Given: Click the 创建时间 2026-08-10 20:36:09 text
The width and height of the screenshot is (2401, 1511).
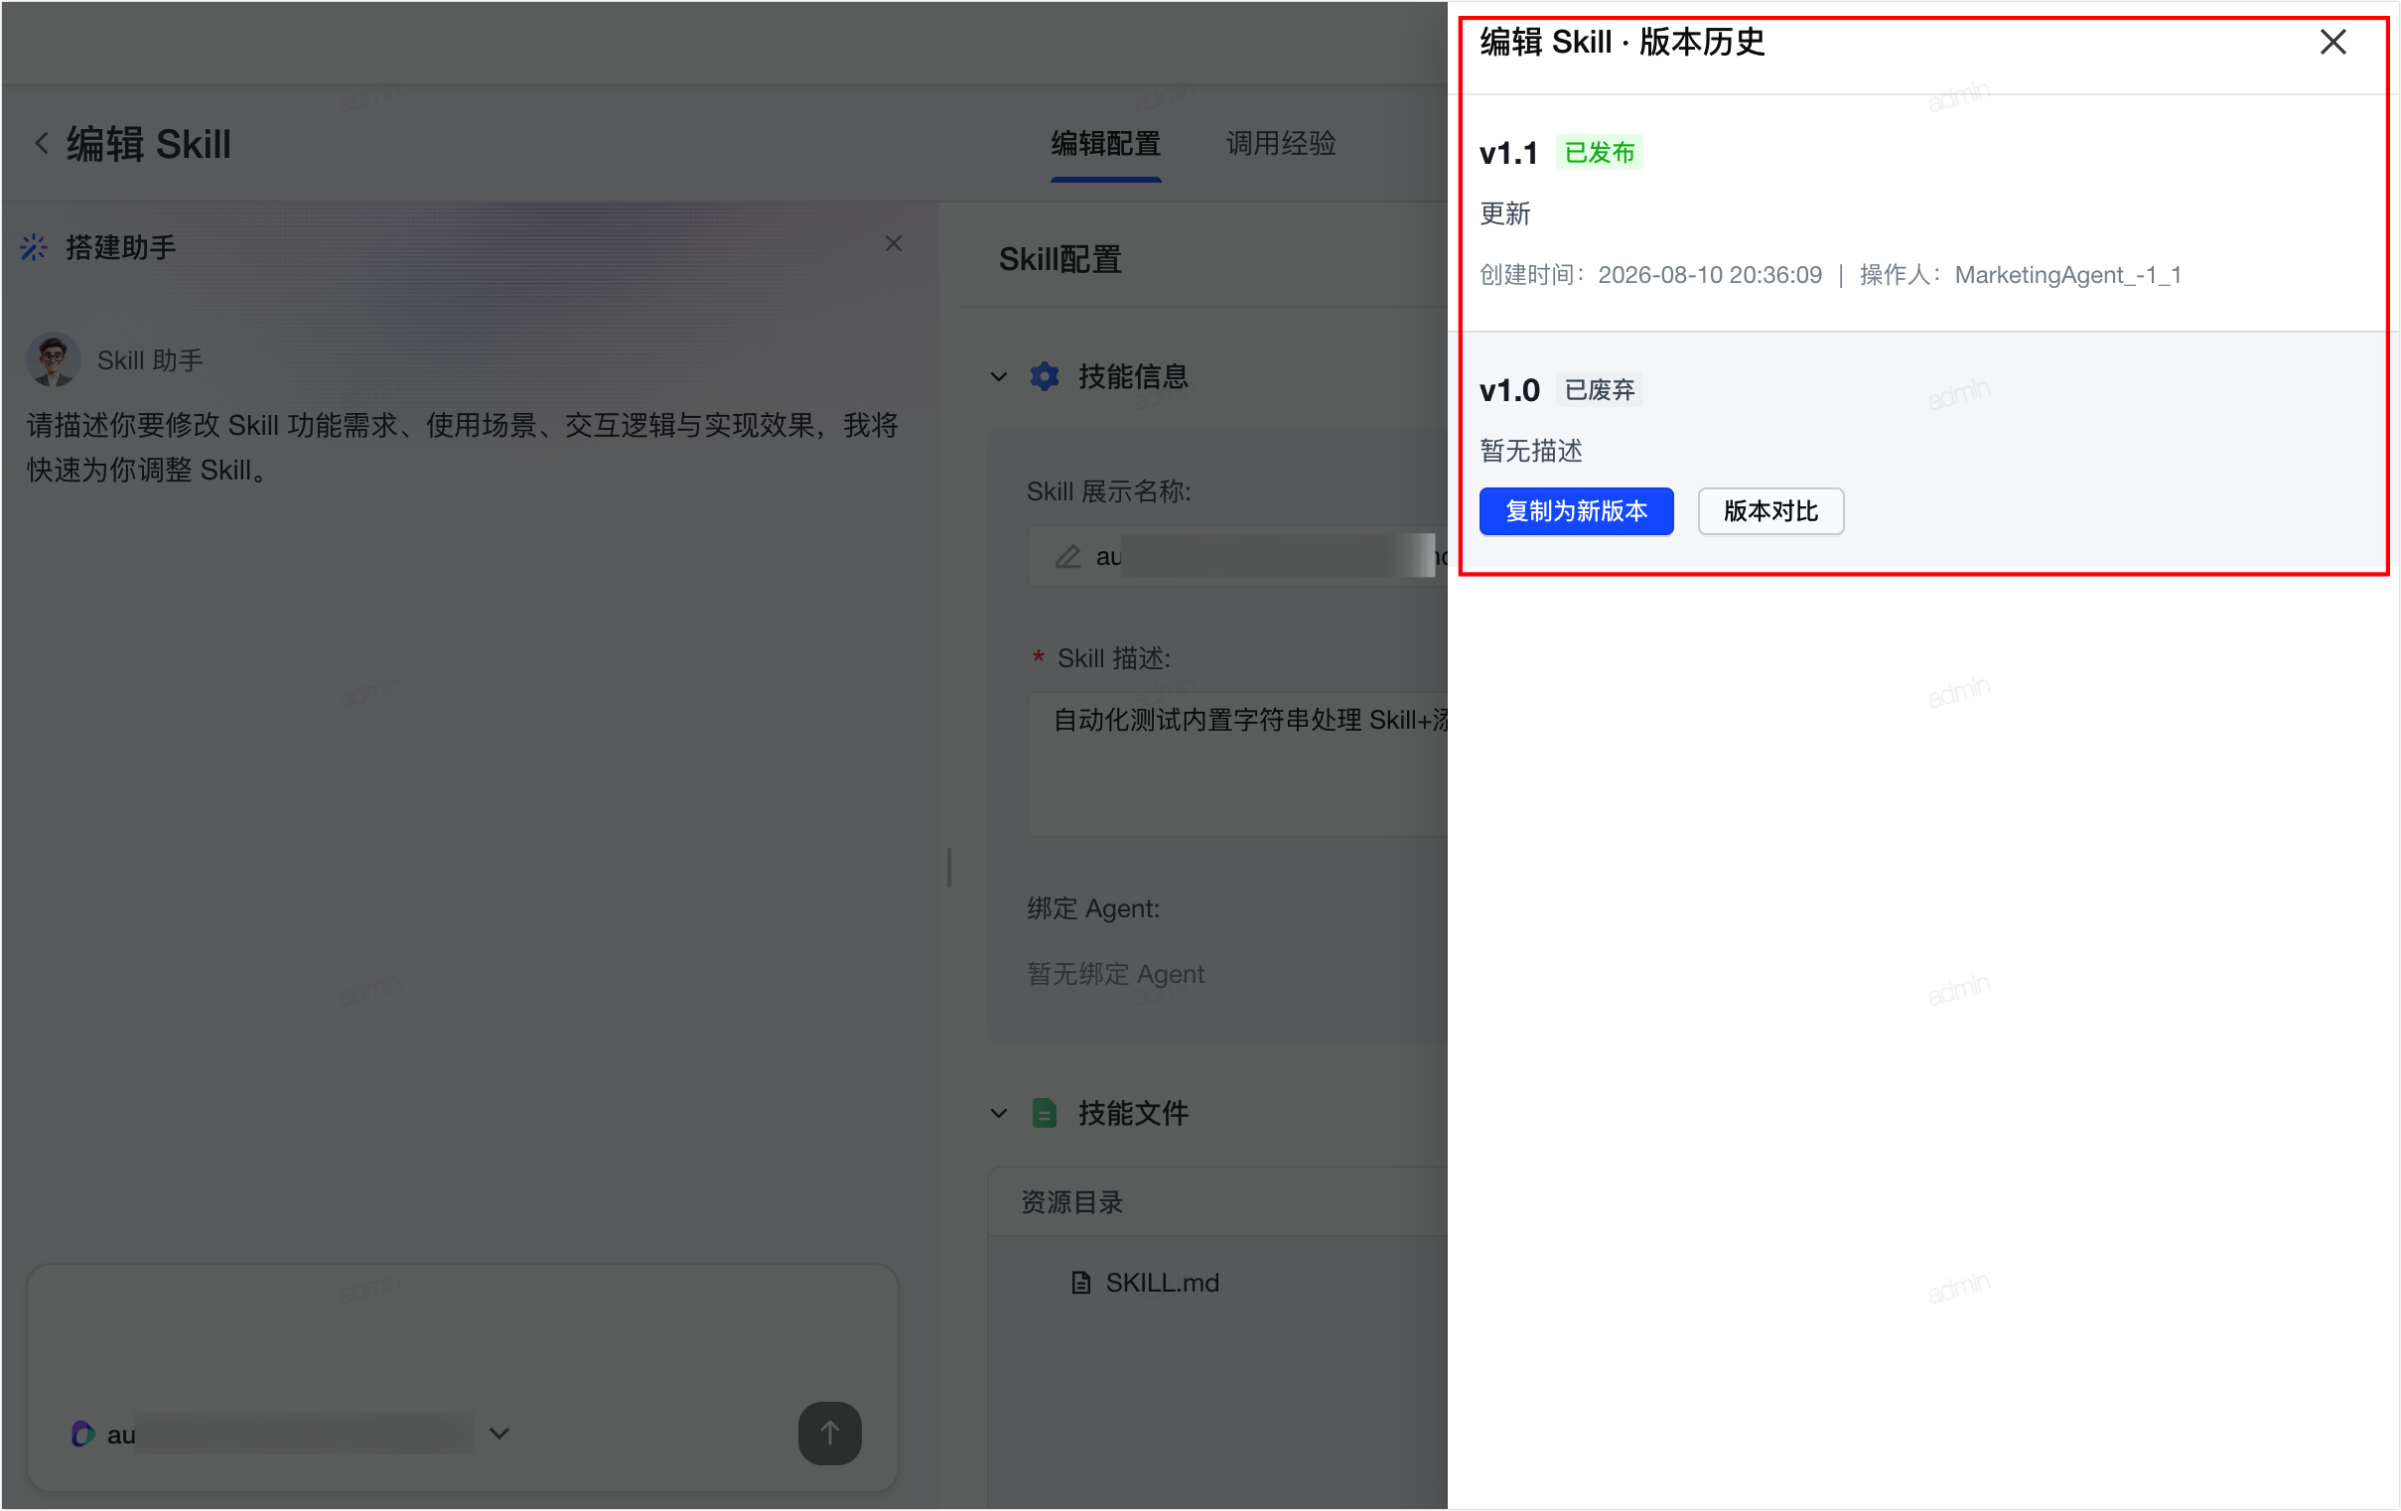Looking at the screenshot, I should pyautogui.click(x=1650, y=274).
